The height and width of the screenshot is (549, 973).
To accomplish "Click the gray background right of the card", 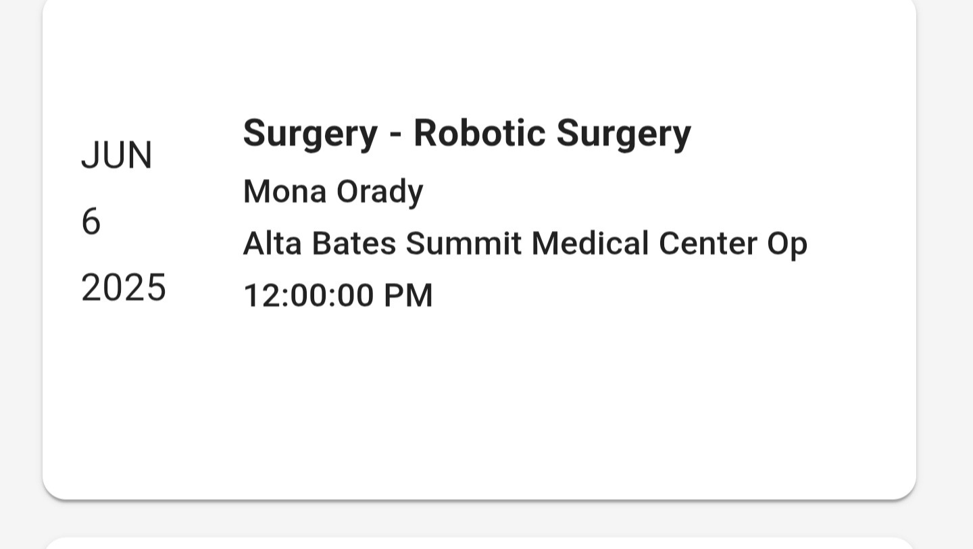I will click(x=945, y=270).
